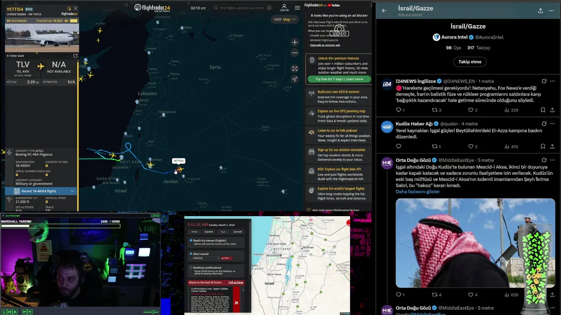Open the Full archive link
561x315 pixels.
point(236,283)
